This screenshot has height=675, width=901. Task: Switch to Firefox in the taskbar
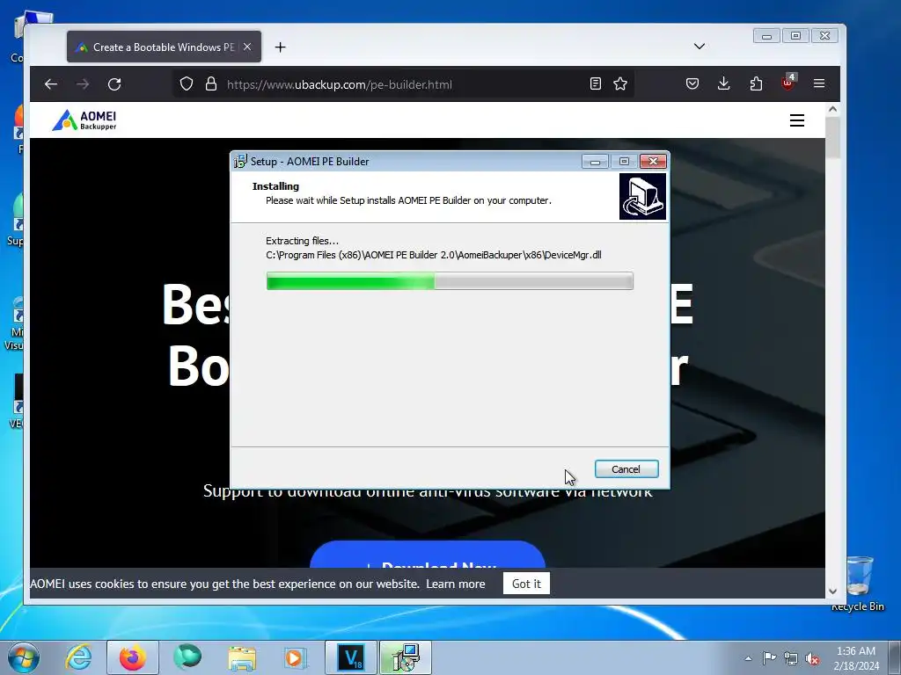click(x=133, y=657)
